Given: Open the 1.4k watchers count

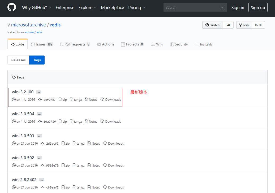Looking at the screenshot, I should pos(228,25).
